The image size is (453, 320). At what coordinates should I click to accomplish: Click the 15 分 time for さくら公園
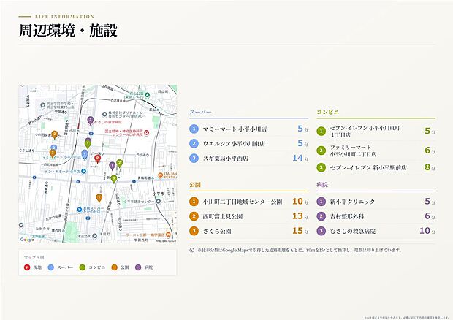(300, 231)
